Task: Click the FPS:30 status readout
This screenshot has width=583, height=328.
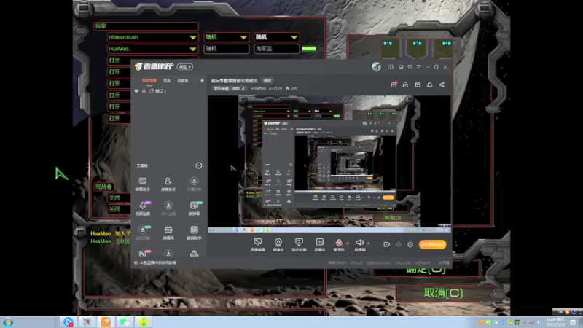Action: 356,263
